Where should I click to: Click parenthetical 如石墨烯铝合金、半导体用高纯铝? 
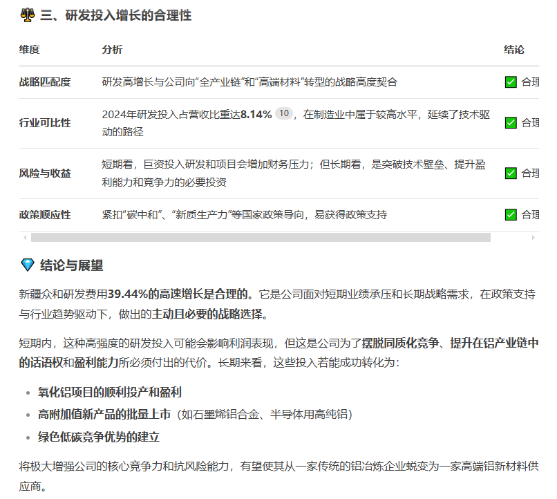[265, 414]
